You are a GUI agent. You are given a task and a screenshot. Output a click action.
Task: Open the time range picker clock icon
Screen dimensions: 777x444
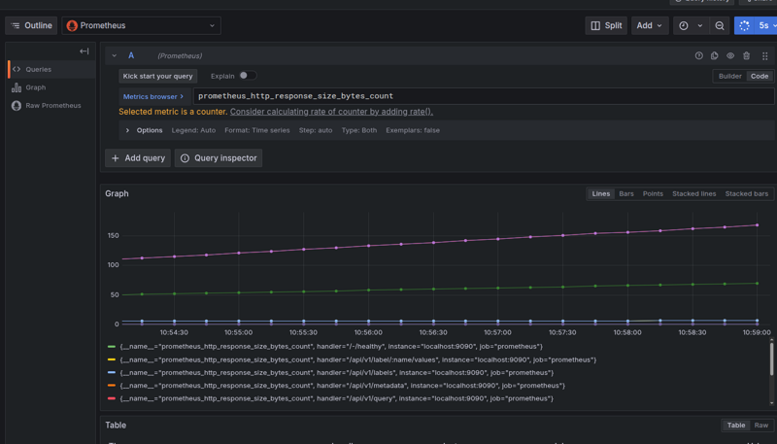click(684, 25)
